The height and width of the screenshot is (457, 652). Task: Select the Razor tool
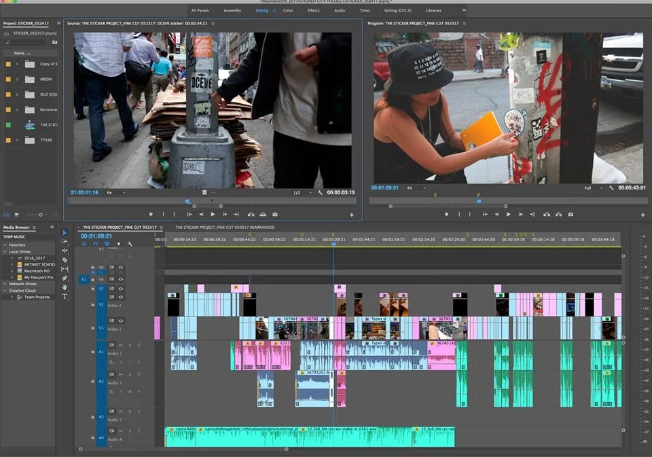point(65,259)
